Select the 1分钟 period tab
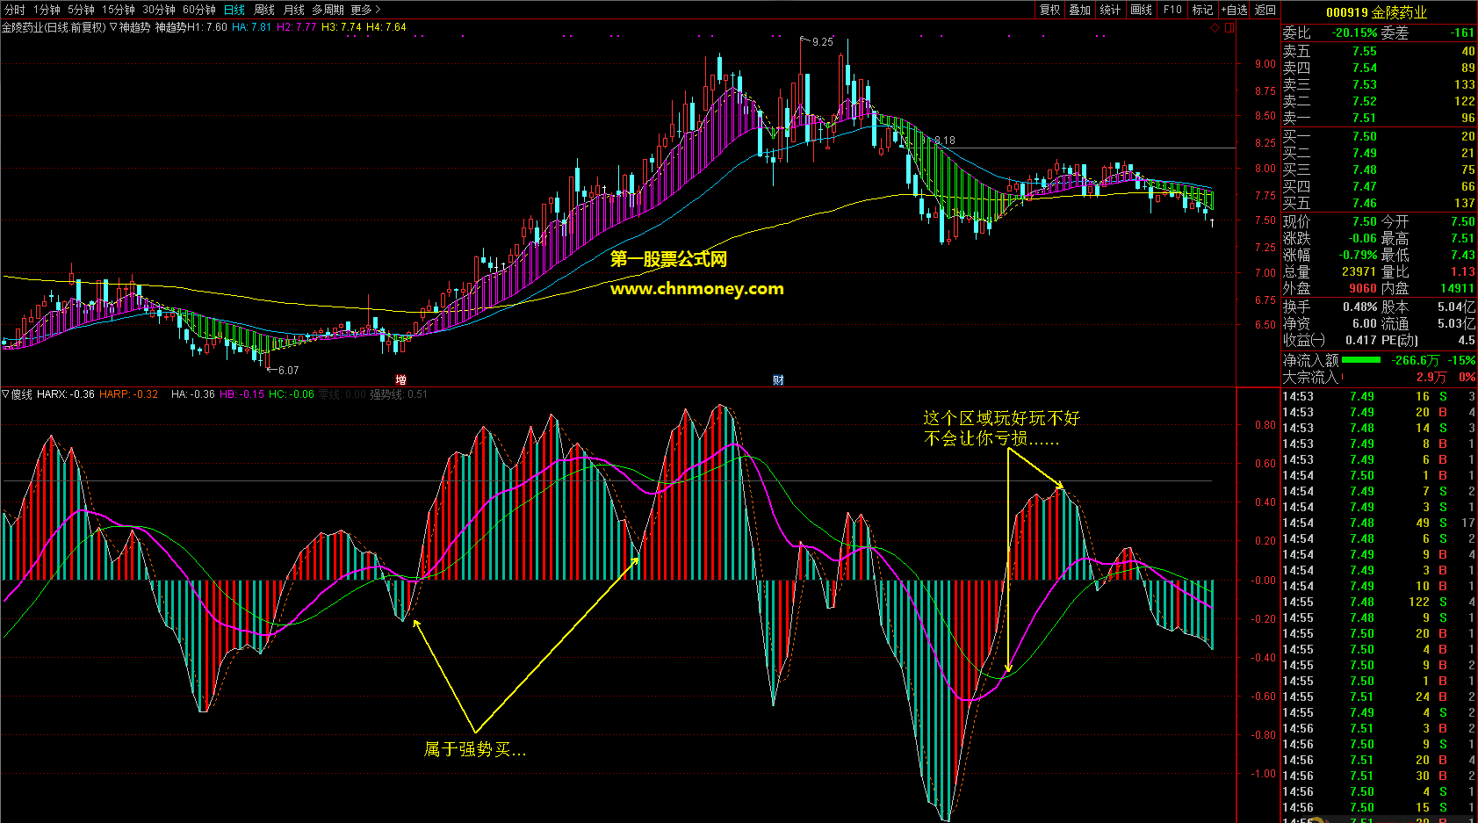This screenshot has height=823, width=1478. (47, 10)
